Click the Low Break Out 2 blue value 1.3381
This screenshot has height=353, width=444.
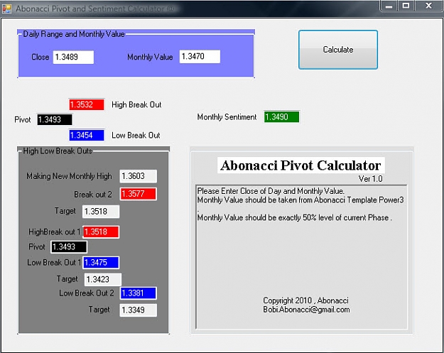tap(139, 293)
